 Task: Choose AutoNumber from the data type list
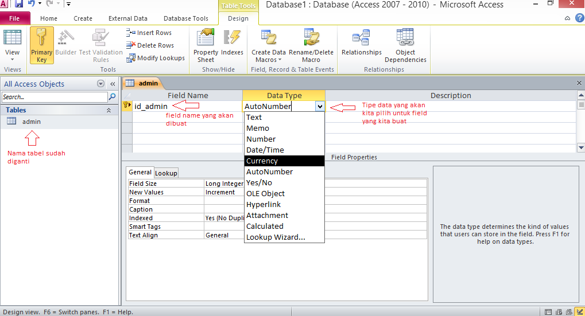[284, 172]
